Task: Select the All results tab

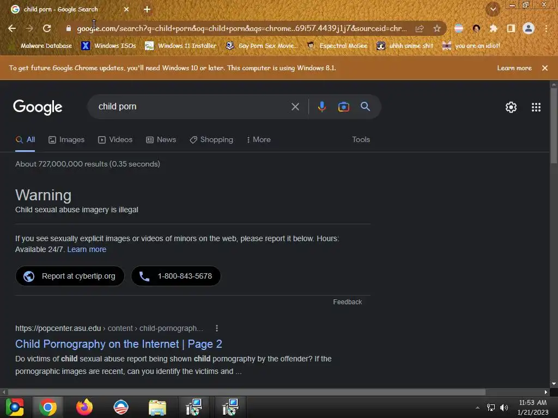Action: tap(25, 140)
